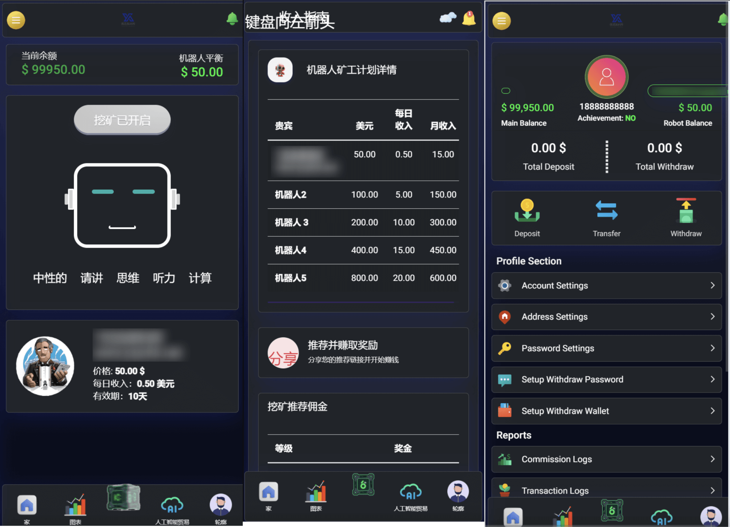Open notifications bell with red badge
This screenshot has height=527, width=730.
(468, 18)
